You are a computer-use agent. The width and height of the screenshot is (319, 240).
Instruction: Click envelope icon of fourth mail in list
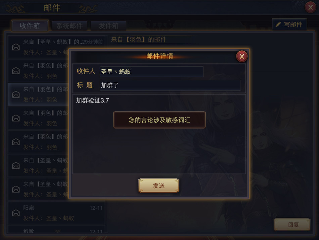(x=16, y=118)
